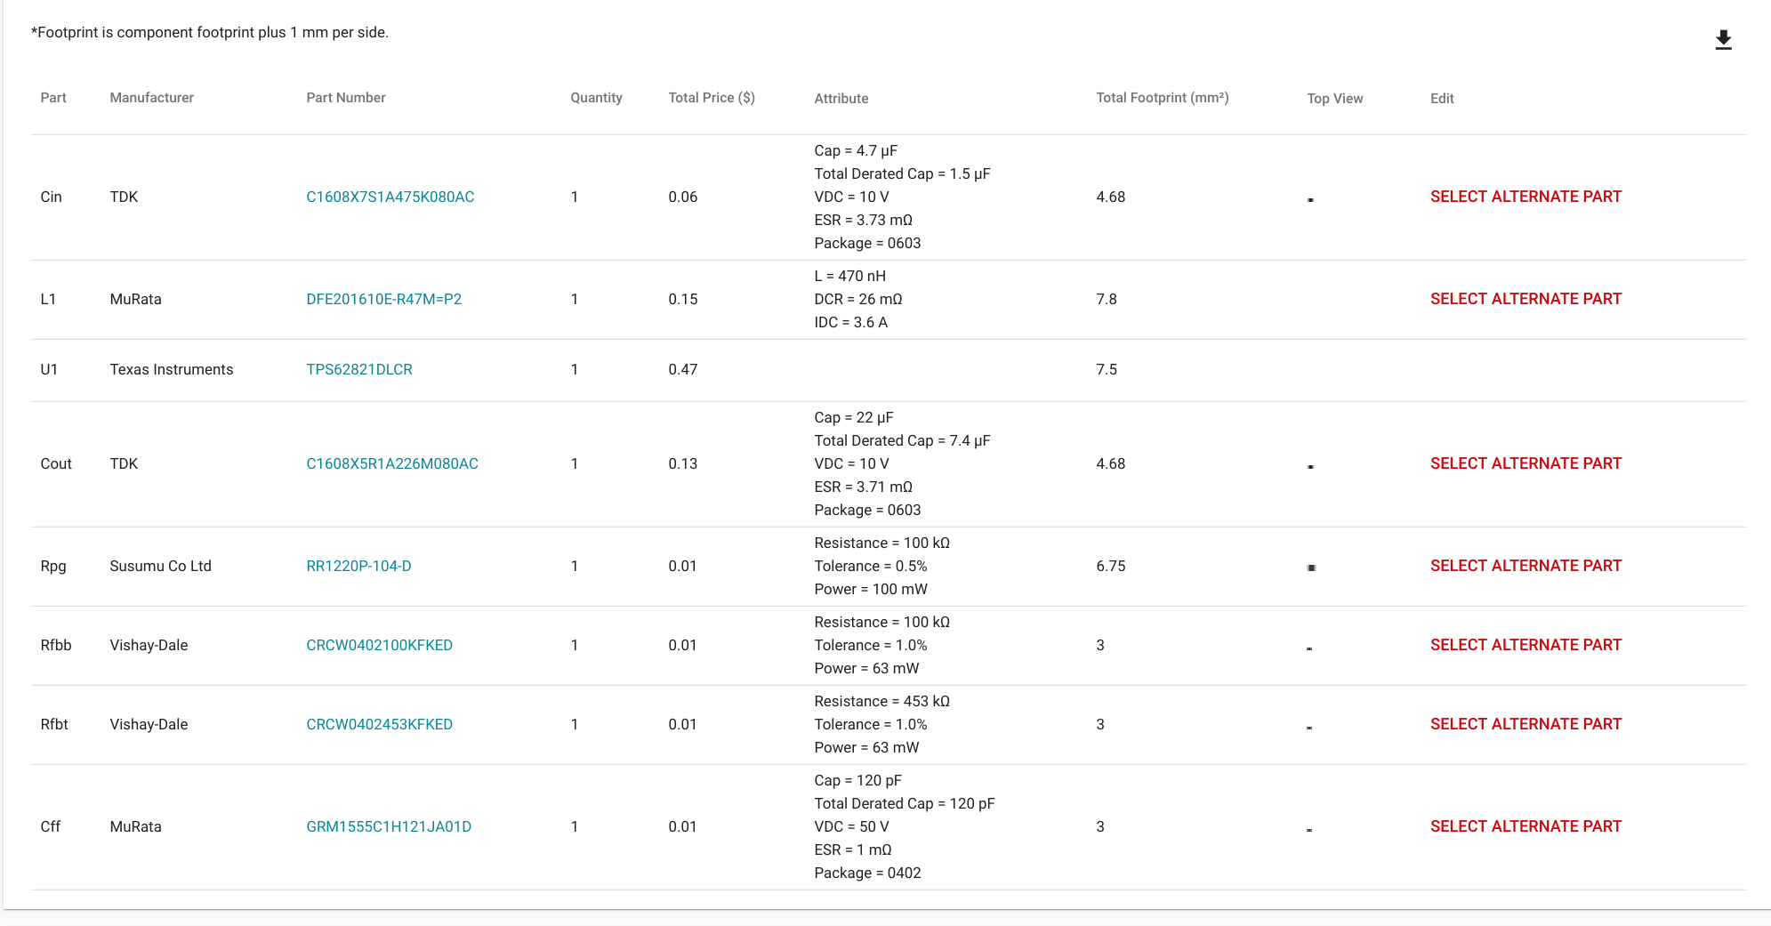Viewport: 1771px width, 926px height.
Task: Open the CRCW0402100KFKED part link
Action: (379, 645)
